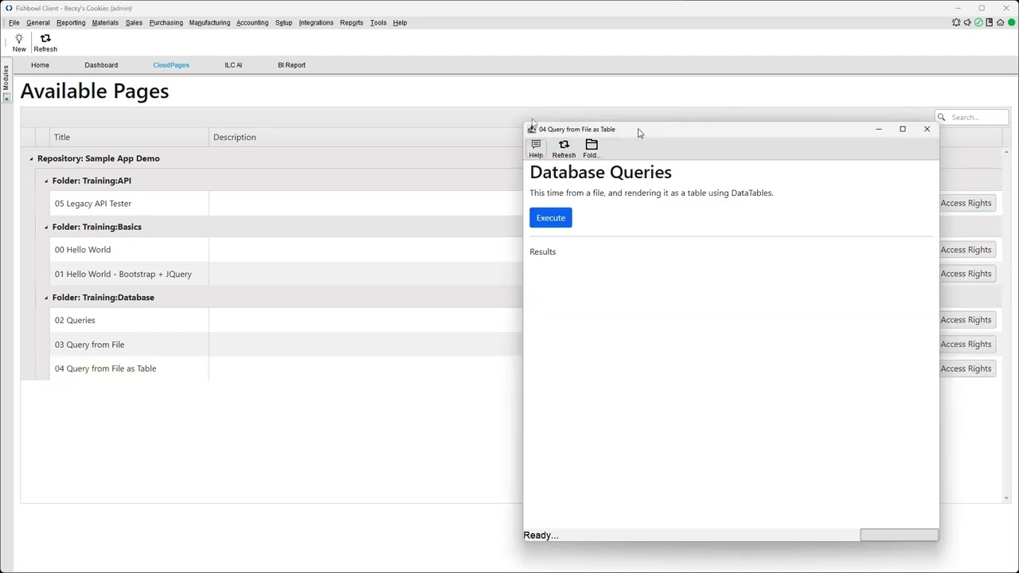Click the notification bell icon
This screenshot has height=573, width=1019.
click(x=956, y=22)
